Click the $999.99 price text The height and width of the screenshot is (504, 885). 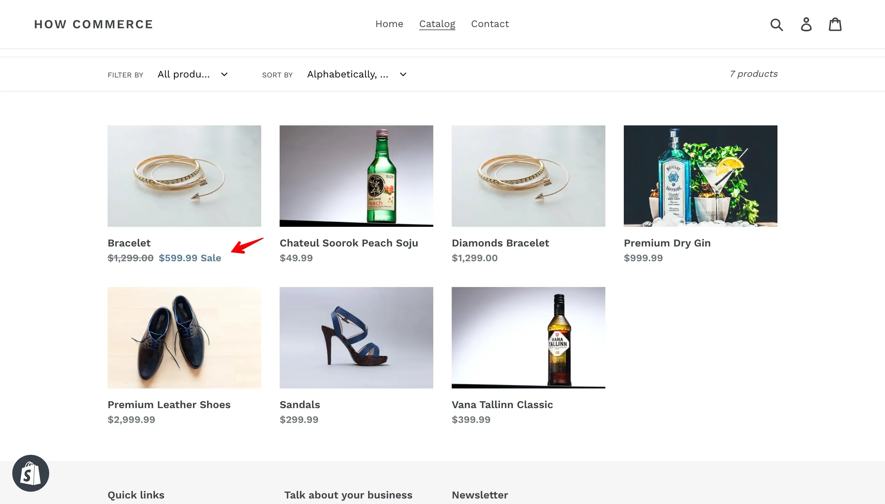pos(643,258)
